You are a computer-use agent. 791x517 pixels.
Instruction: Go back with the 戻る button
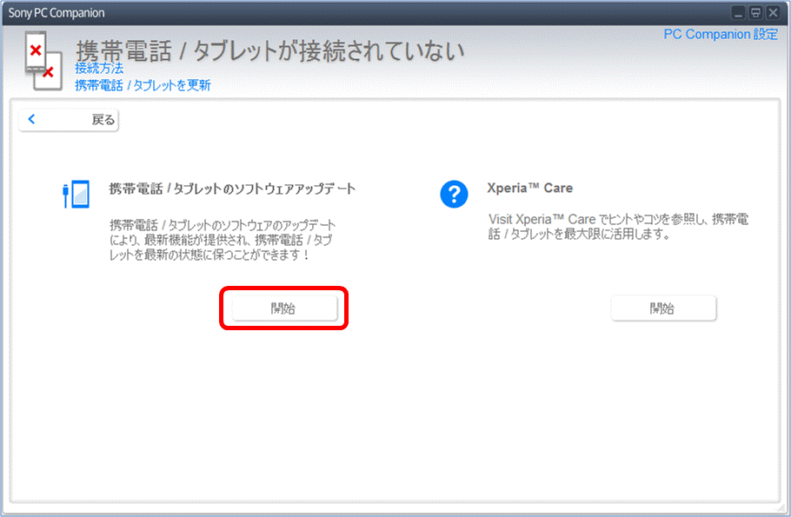(69, 120)
